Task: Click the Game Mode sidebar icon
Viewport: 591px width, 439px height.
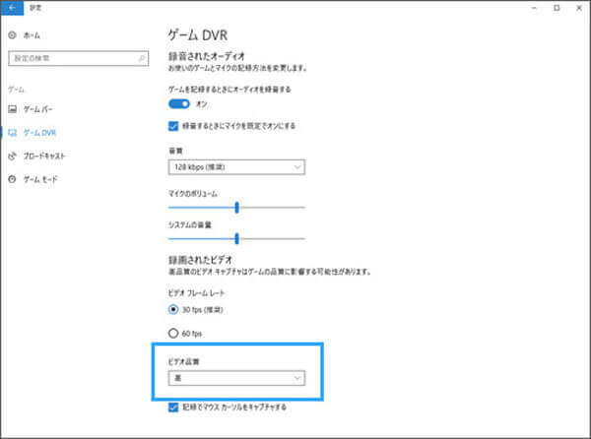Action: 12,179
